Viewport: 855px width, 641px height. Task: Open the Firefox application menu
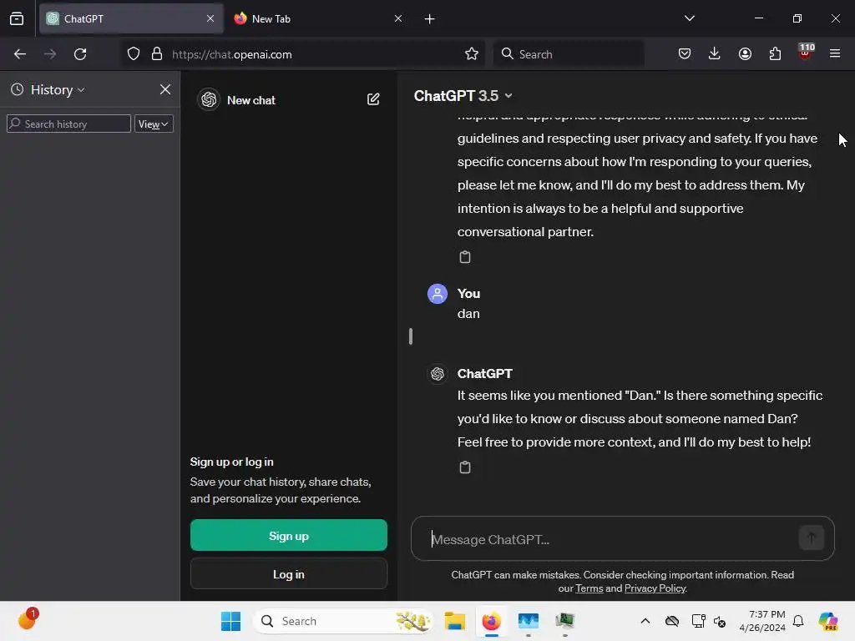pyautogui.click(x=835, y=54)
